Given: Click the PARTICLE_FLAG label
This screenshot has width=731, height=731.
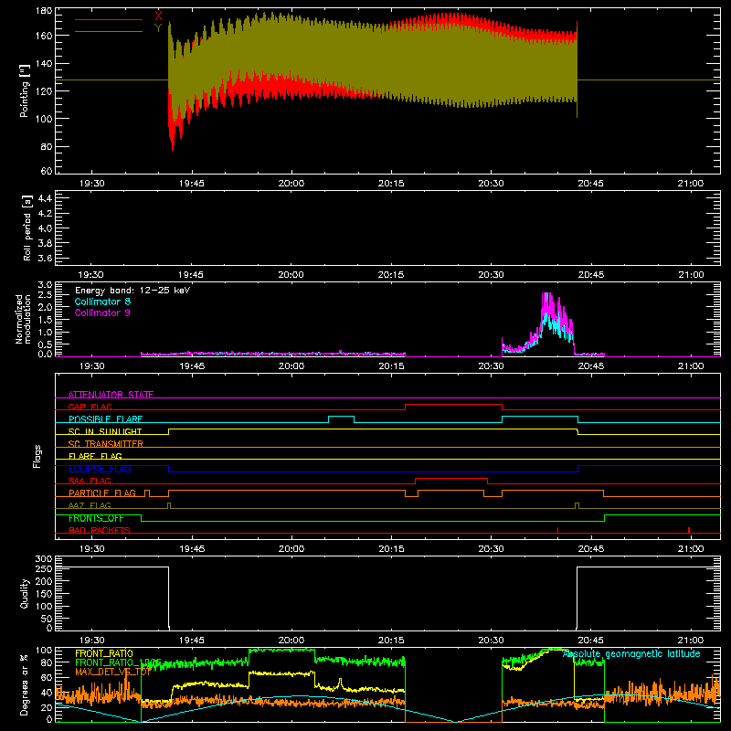Looking at the screenshot, I should 102,493.
